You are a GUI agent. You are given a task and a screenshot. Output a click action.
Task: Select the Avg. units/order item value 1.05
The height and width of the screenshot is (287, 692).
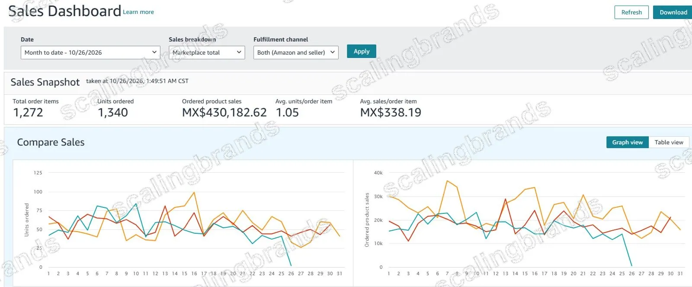(287, 113)
